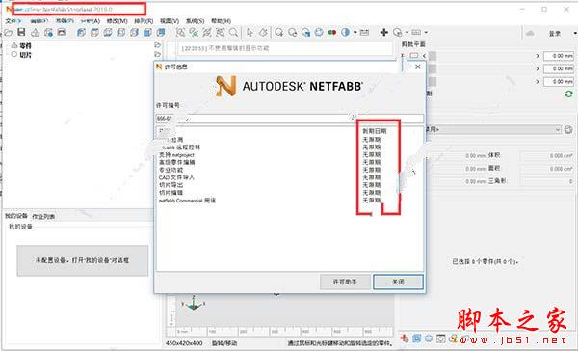This screenshot has height=351, width=578.
Task: Select the 零件 tree item
Action: point(25,45)
